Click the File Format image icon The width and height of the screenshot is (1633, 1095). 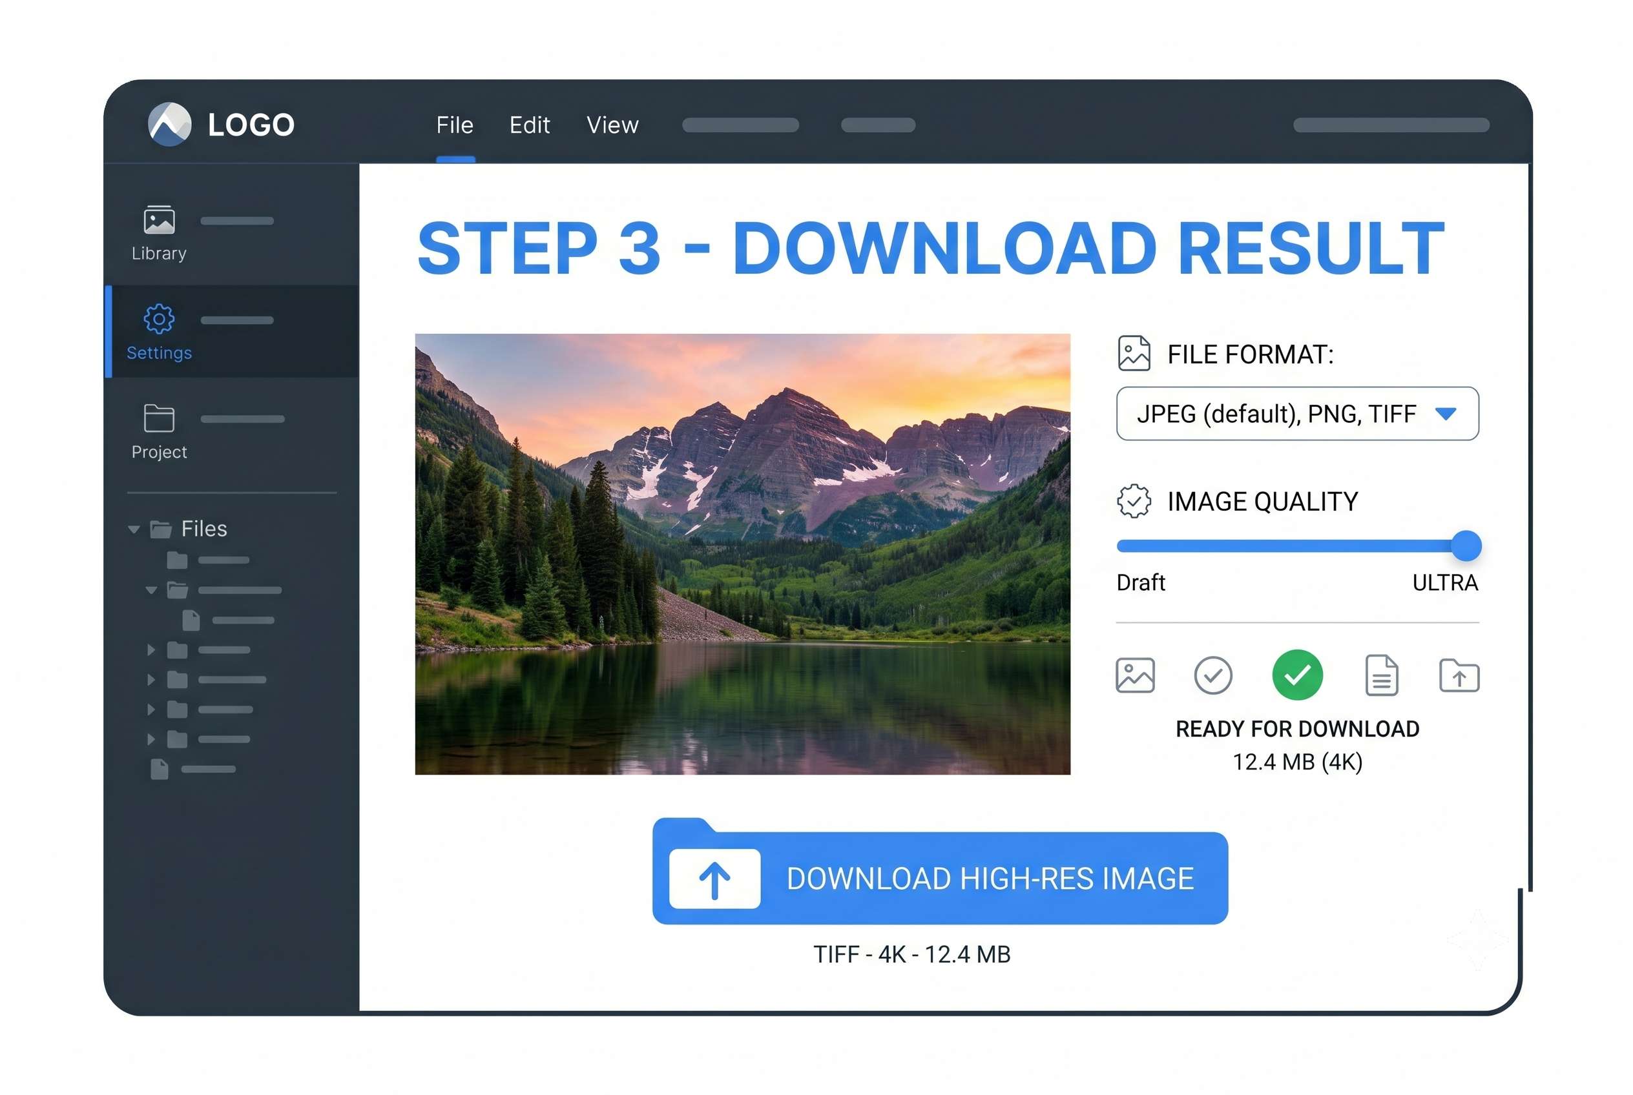(x=1134, y=353)
